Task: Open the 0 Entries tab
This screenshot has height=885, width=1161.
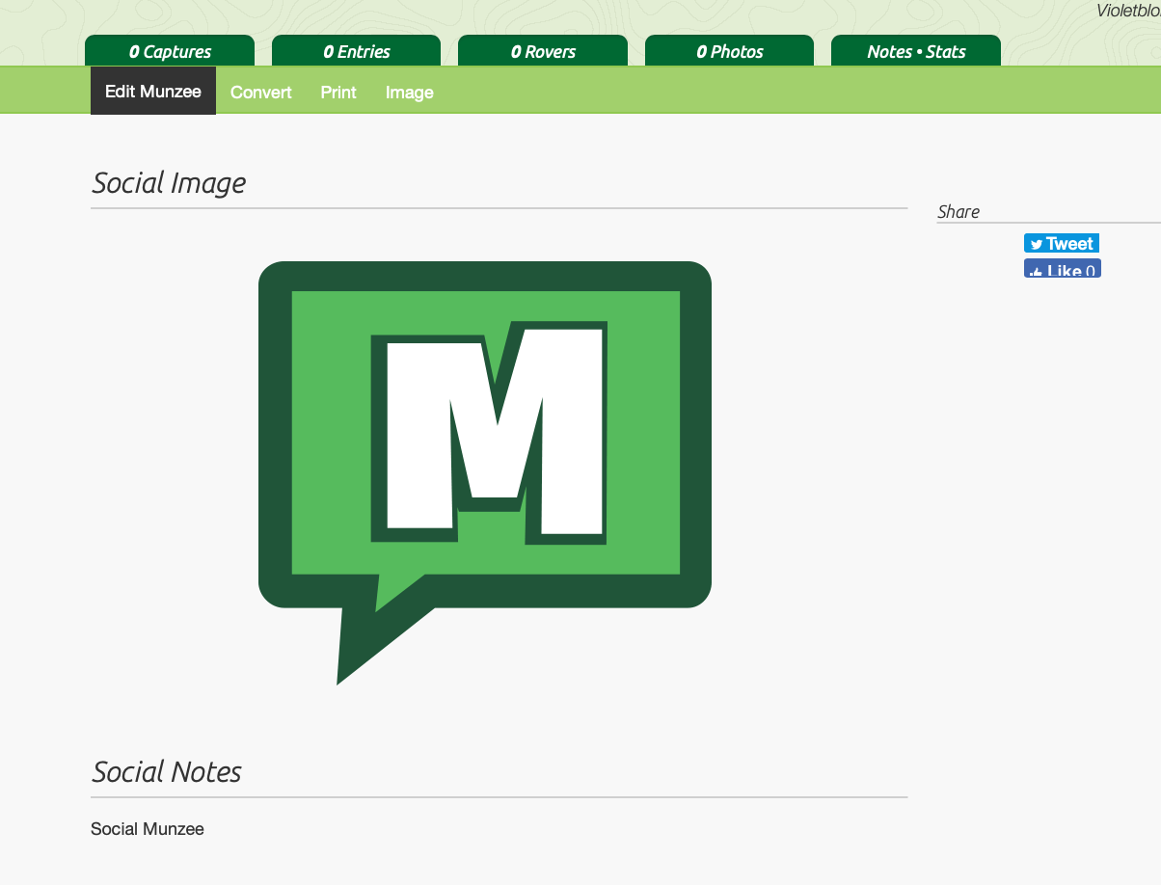Action: pos(356,51)
